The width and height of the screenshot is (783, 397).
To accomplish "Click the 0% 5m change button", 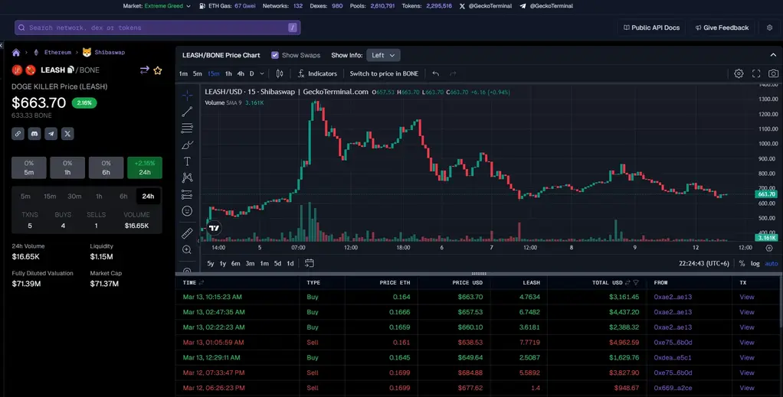I will 29,168.
